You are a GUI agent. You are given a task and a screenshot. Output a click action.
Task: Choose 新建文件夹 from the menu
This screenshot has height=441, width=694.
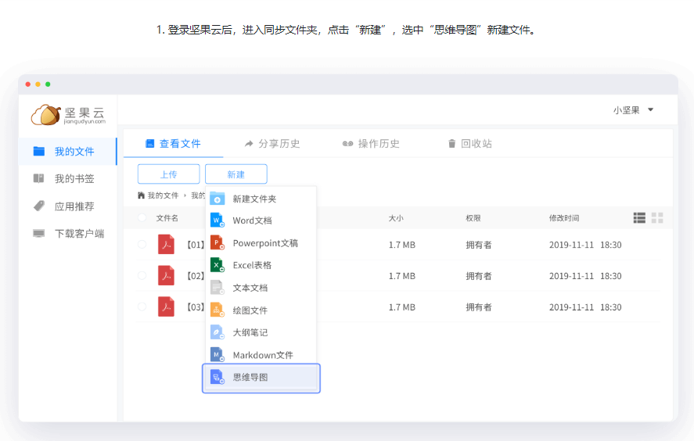[x=261, y=199]
